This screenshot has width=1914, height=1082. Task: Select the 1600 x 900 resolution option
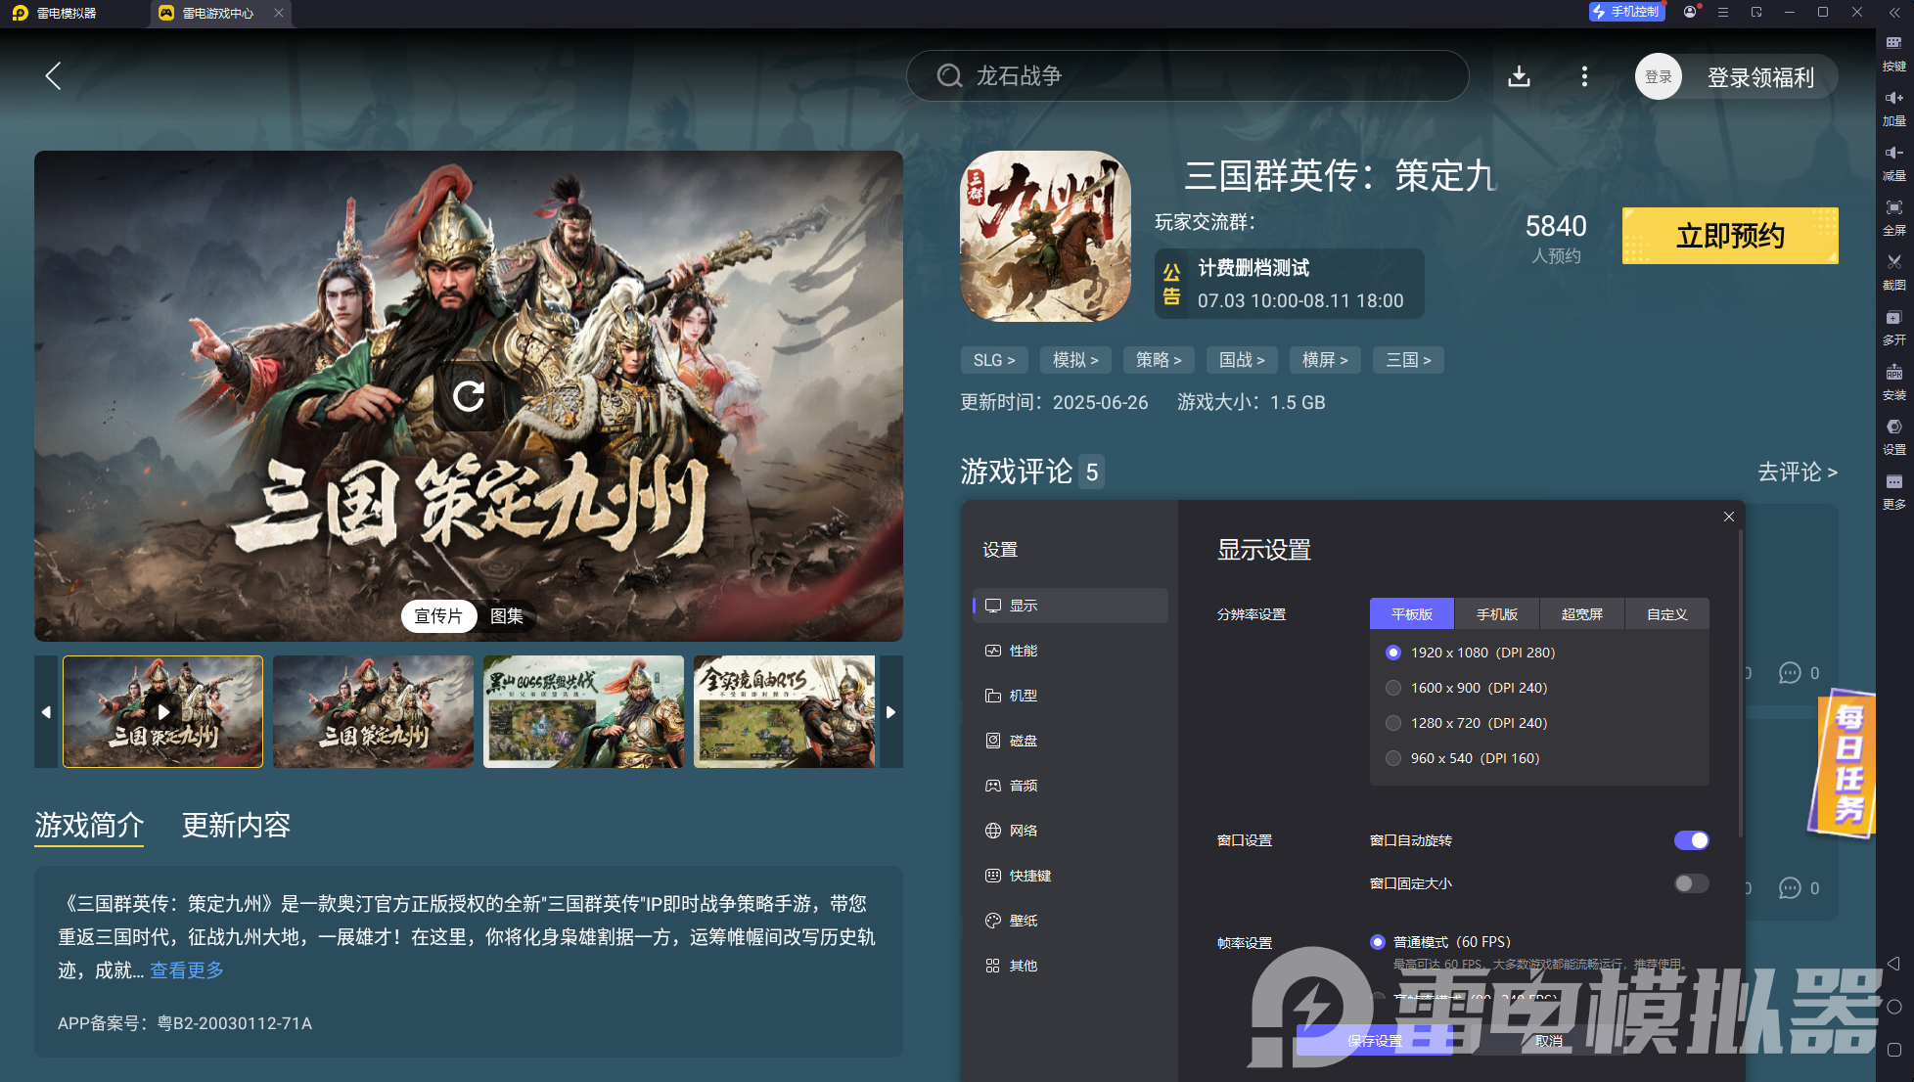(x=1393, y=688)
